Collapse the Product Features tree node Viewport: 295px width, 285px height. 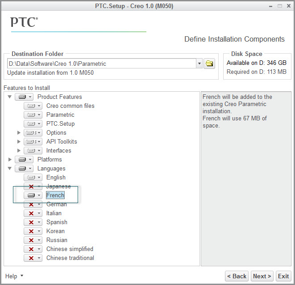pos(9,97)
